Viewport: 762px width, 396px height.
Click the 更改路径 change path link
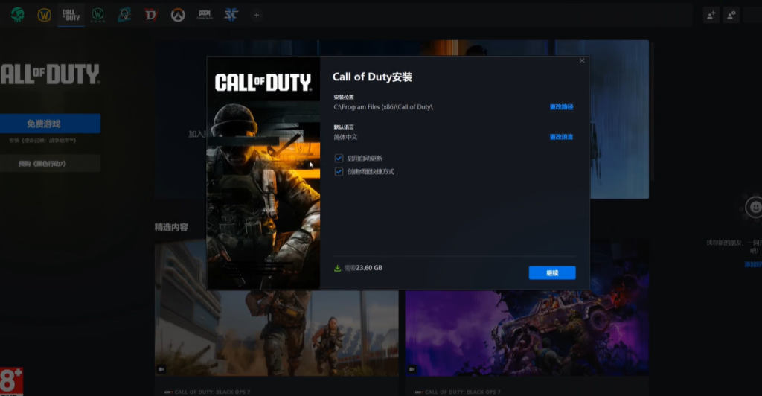561,107
